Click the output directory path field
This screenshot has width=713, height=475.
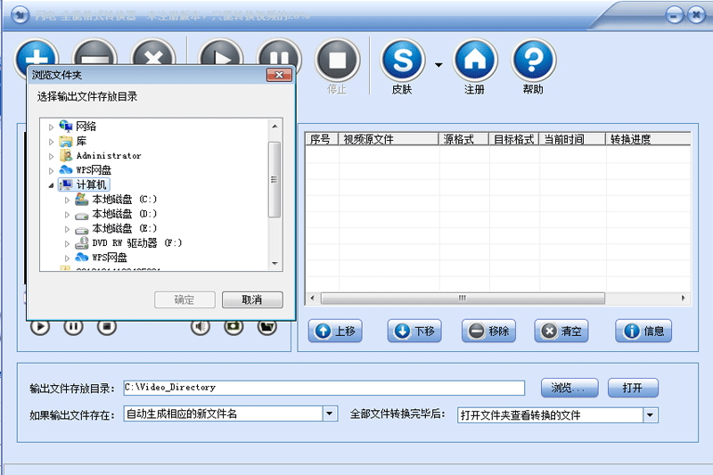(324, 388)
